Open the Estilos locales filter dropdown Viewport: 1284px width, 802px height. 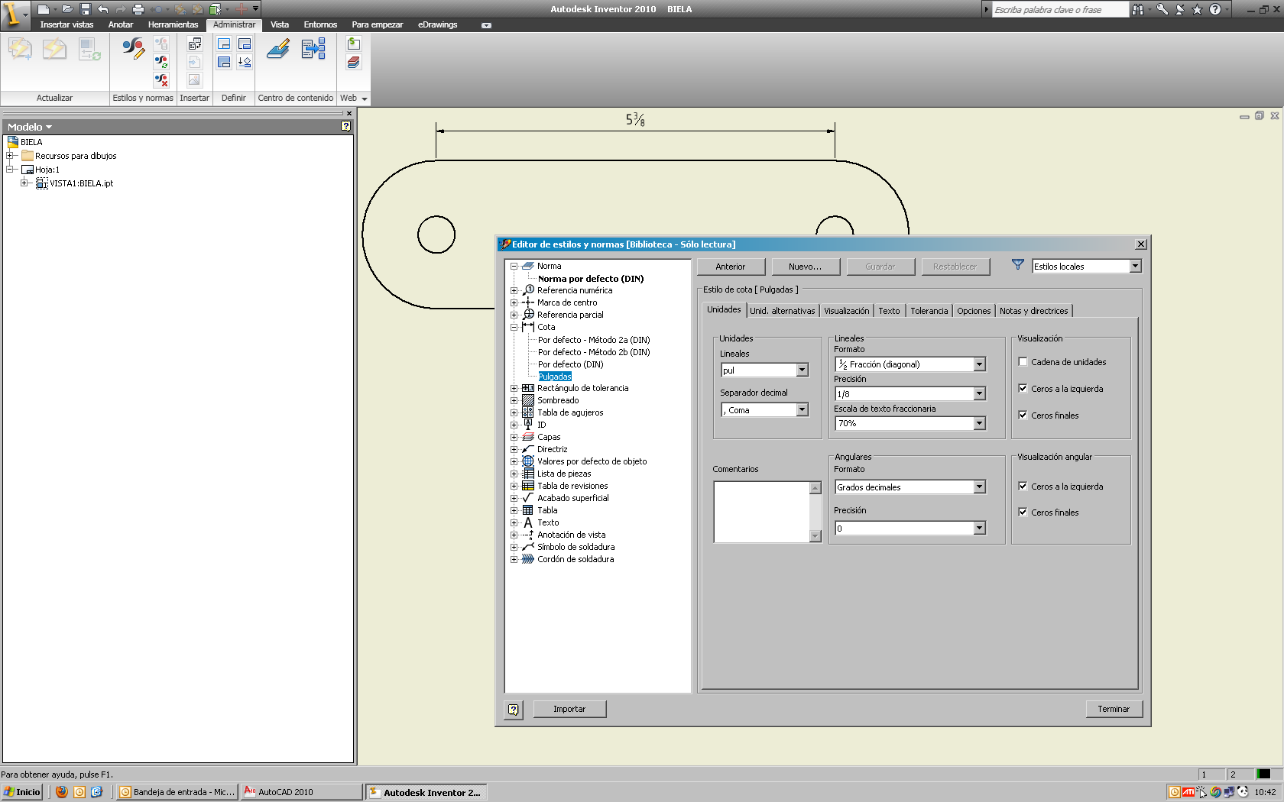[x=1136, y=267]
